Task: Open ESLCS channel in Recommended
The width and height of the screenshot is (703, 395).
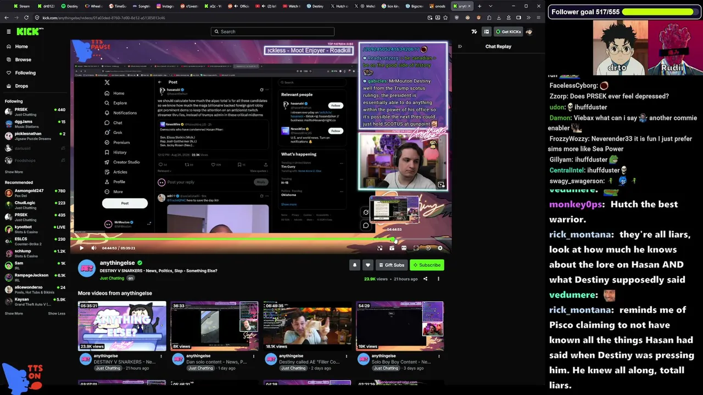Action: click(35, 241)
